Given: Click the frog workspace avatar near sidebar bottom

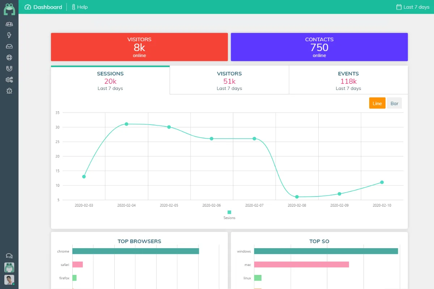Looking at the screenshot, I should click(9, 267).
